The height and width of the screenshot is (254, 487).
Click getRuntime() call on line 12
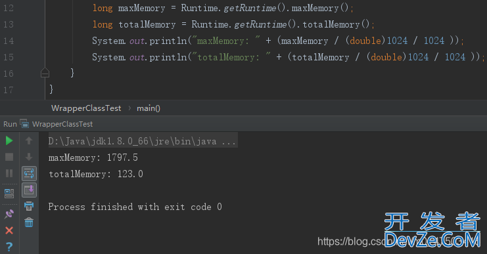tap(254, 8)
